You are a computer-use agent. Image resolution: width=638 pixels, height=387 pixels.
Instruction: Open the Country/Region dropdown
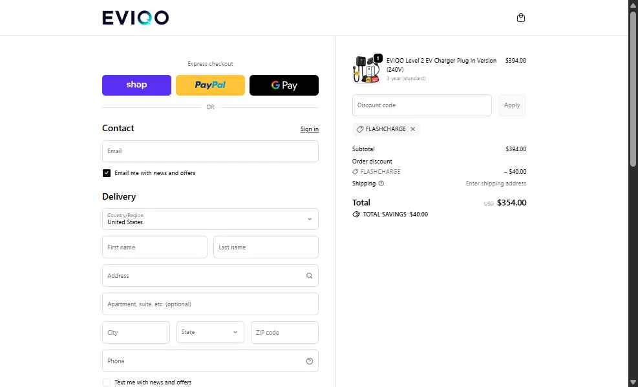[x=210, y=219]
